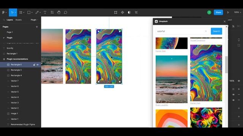
Task: Click the green user avatar
Action: pos(209,12)
